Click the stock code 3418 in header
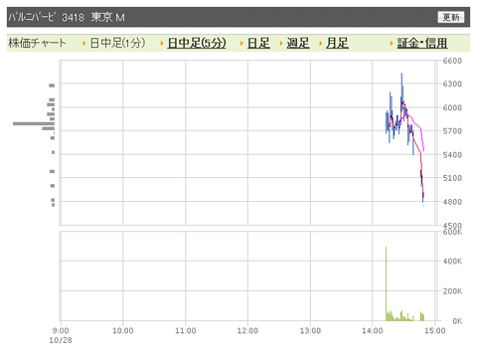The width and height of the screenshot is (477, 362). coord(73,17)
